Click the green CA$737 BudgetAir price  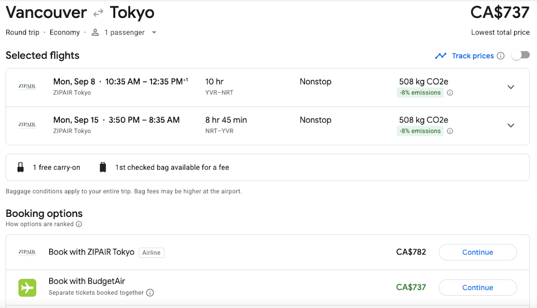point(411,287)
